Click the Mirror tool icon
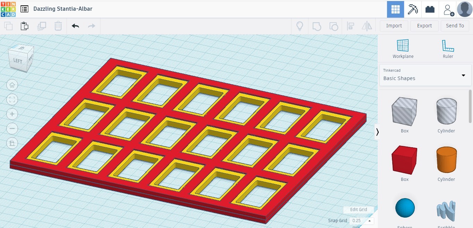473x228 pixels. pyautogui.click(x=367, y=26)
